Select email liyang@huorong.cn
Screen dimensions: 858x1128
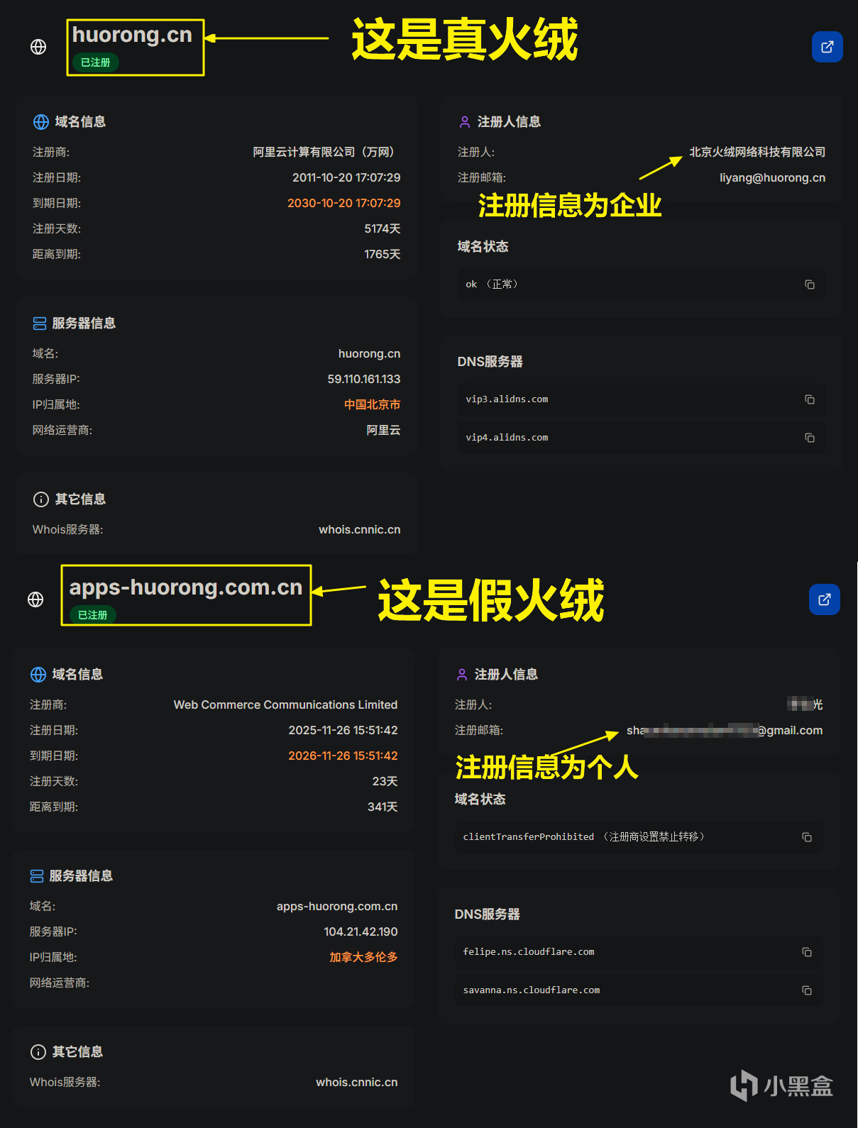(772, 177)
